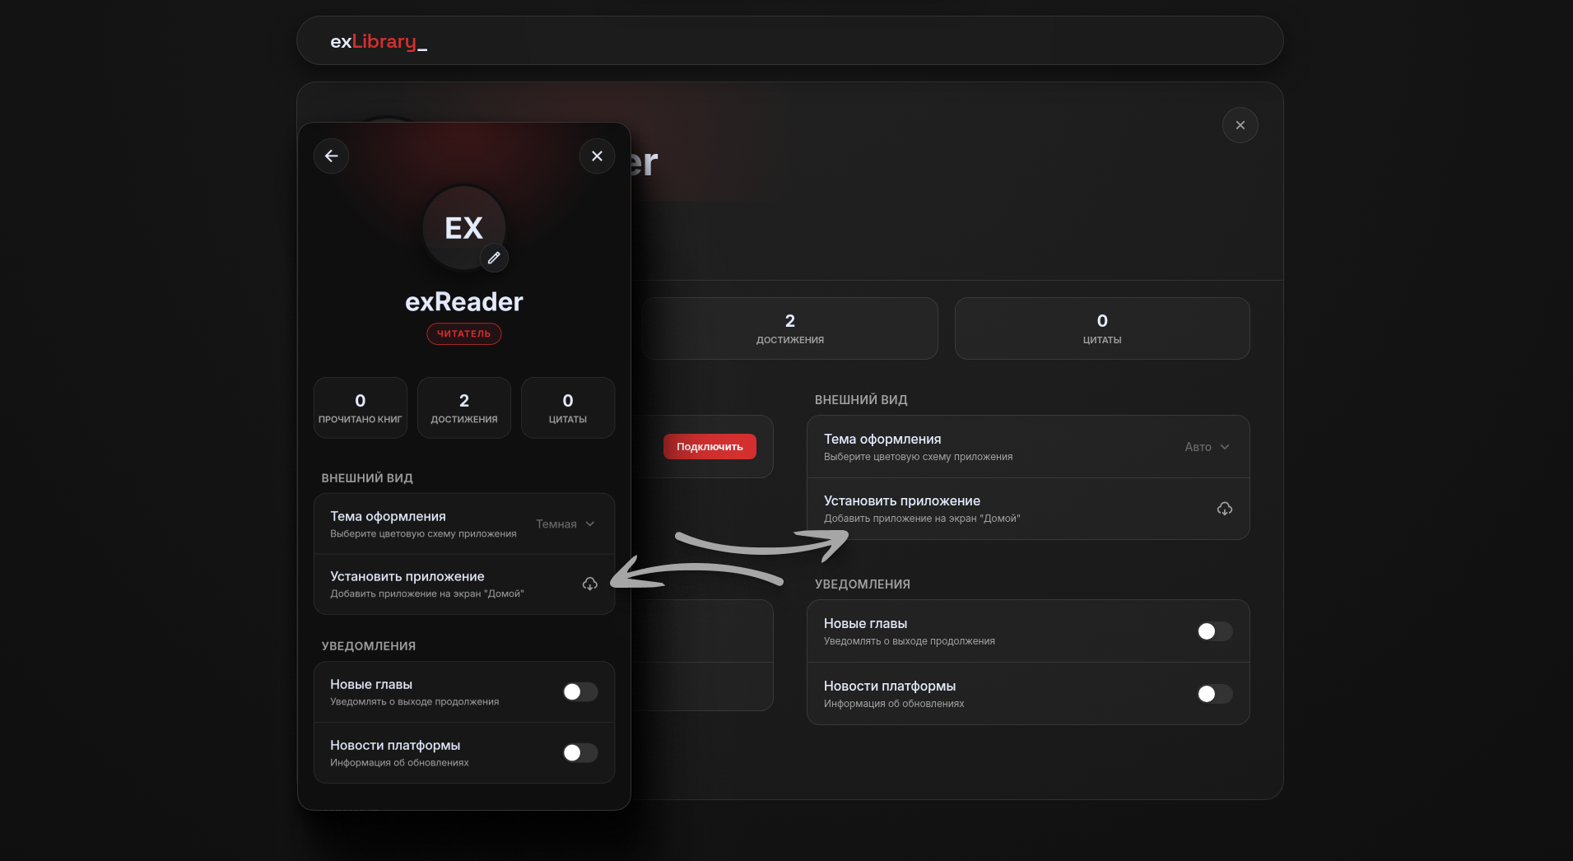
Task: Select the desktop Достижения stat card
Action: click(789, 328)
